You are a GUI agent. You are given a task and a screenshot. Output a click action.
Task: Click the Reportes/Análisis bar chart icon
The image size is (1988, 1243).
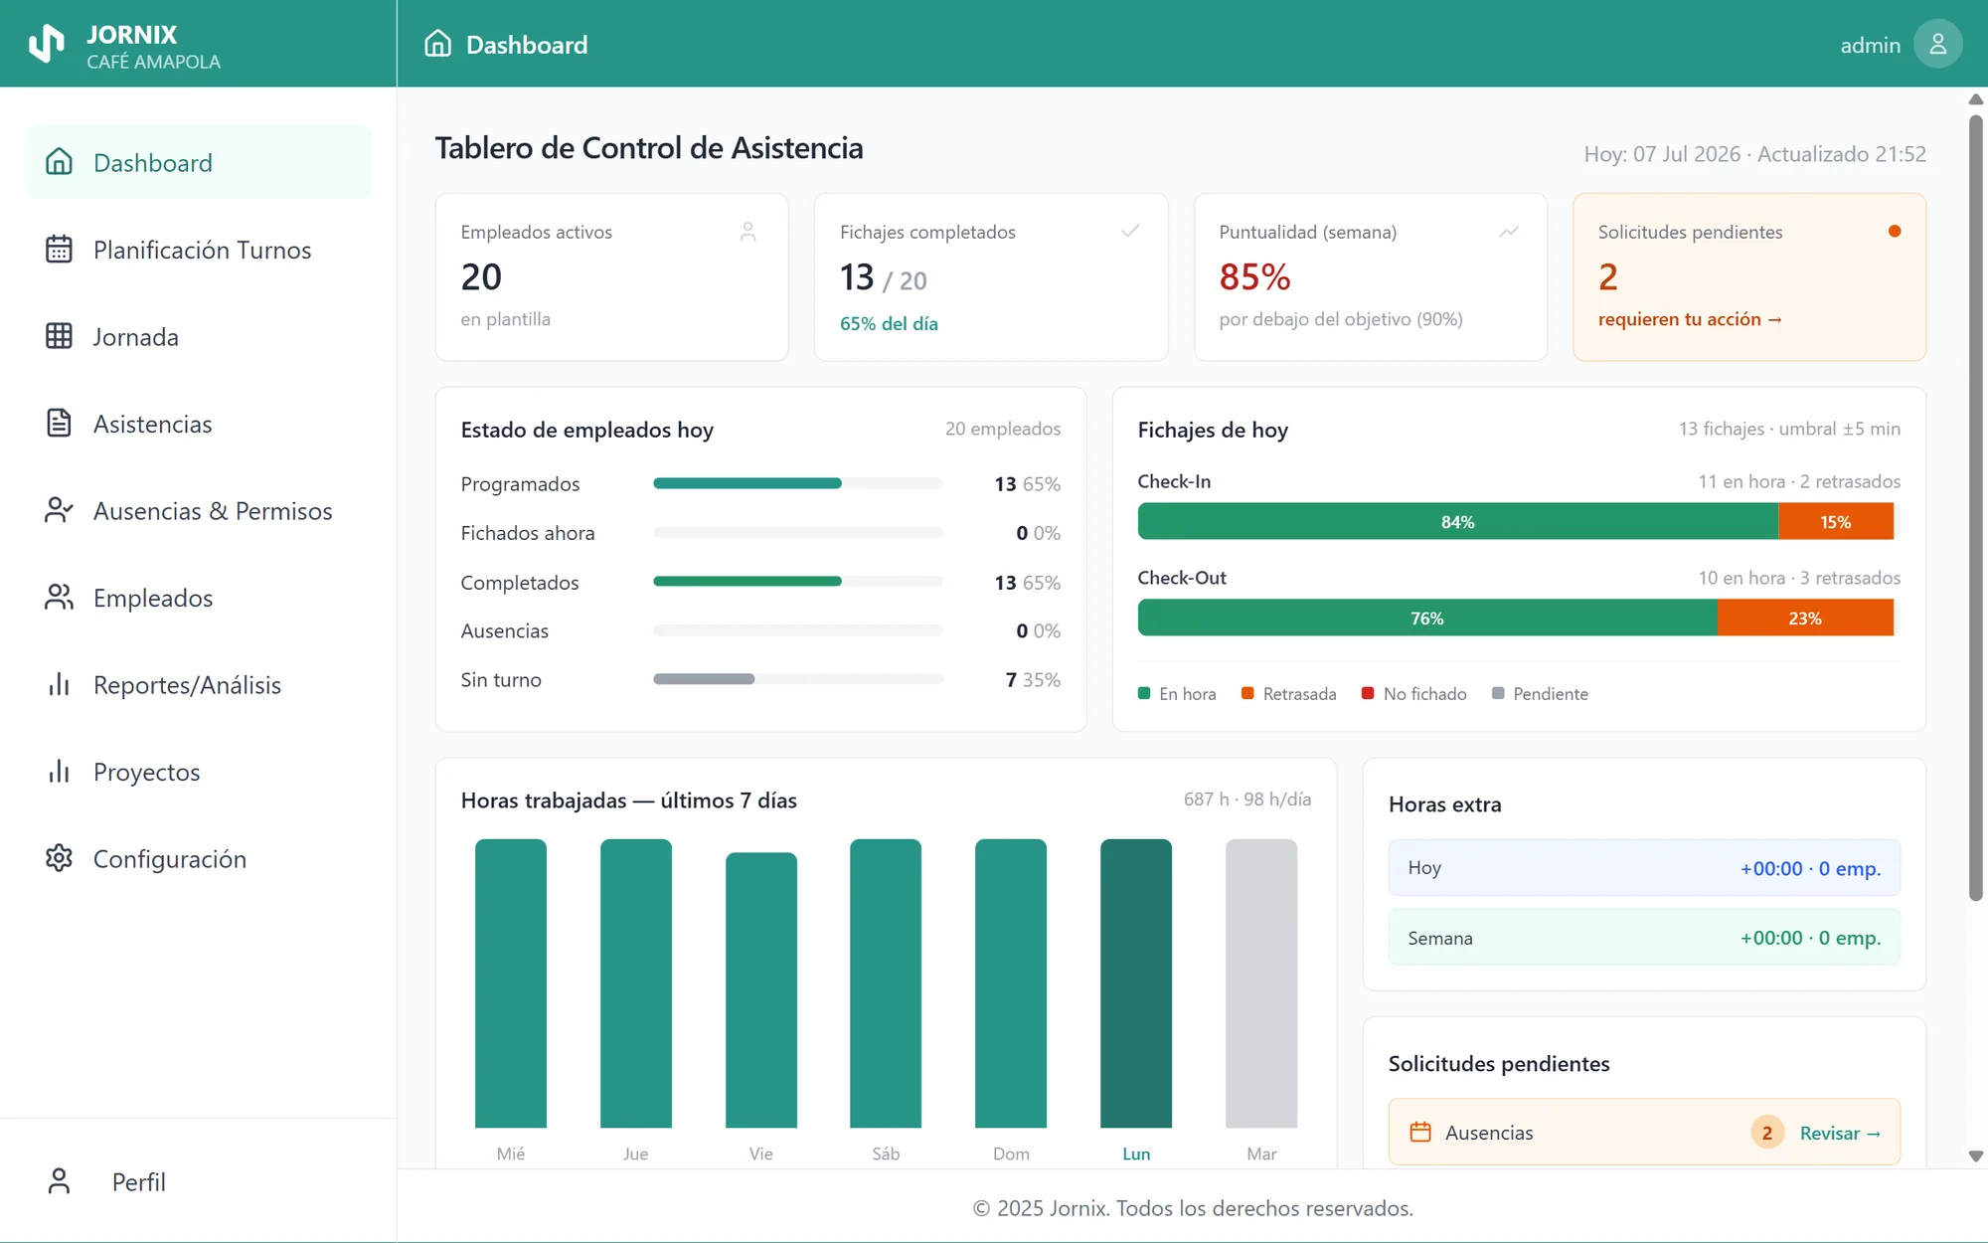click(x=59, y=684)
